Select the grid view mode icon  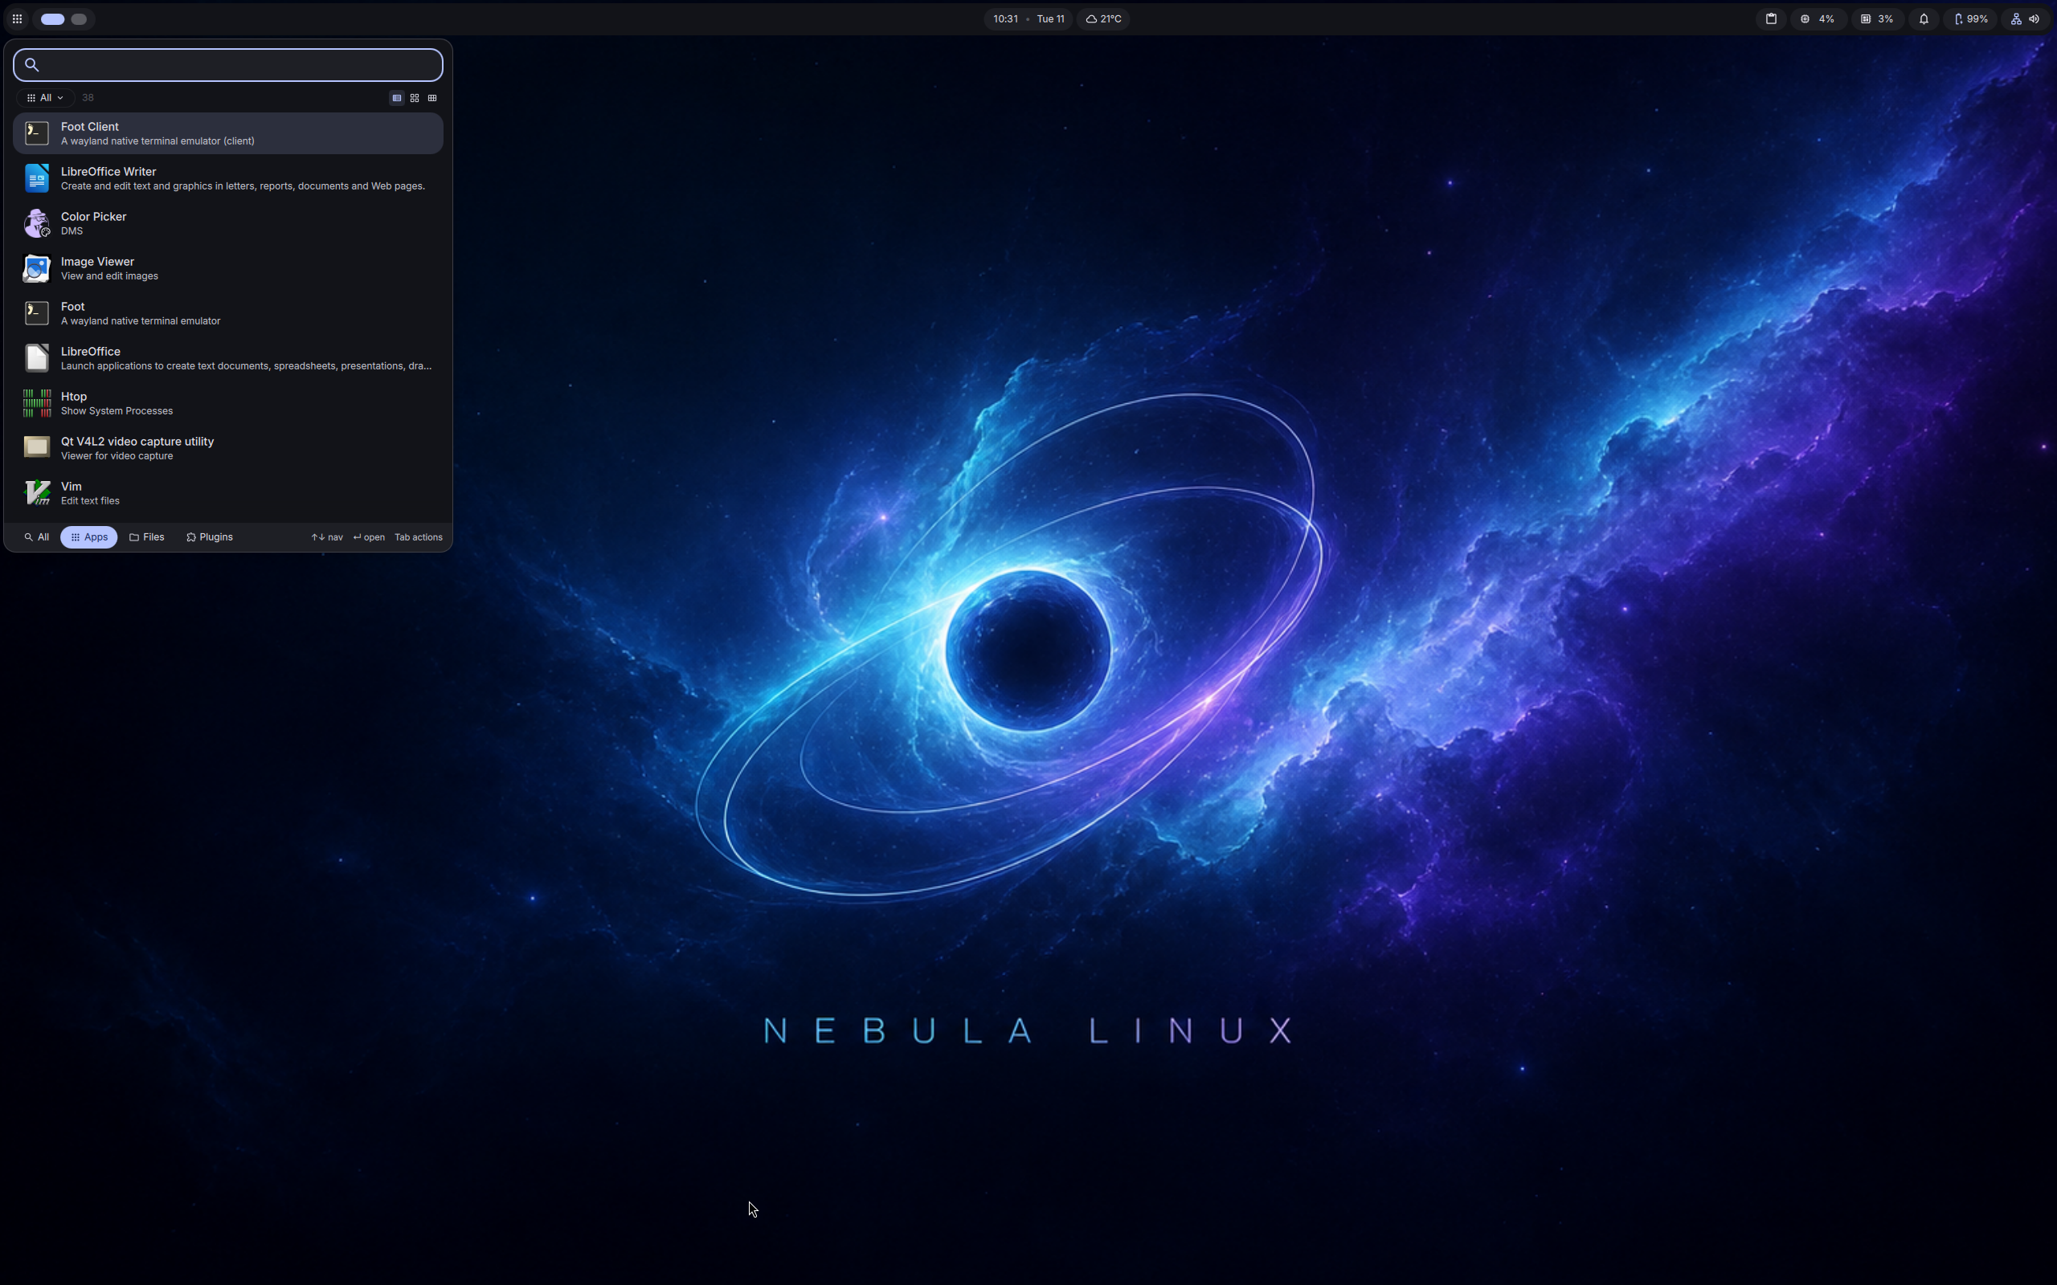415,98
